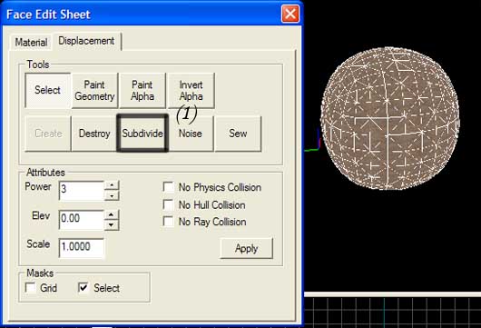Click into the Power value field

[82, 191]
